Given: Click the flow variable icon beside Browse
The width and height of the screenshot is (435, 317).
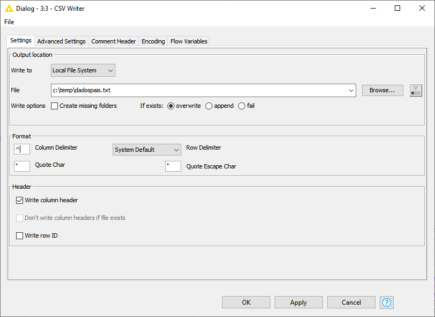Looking at the screenshot, I should [416, 90].
